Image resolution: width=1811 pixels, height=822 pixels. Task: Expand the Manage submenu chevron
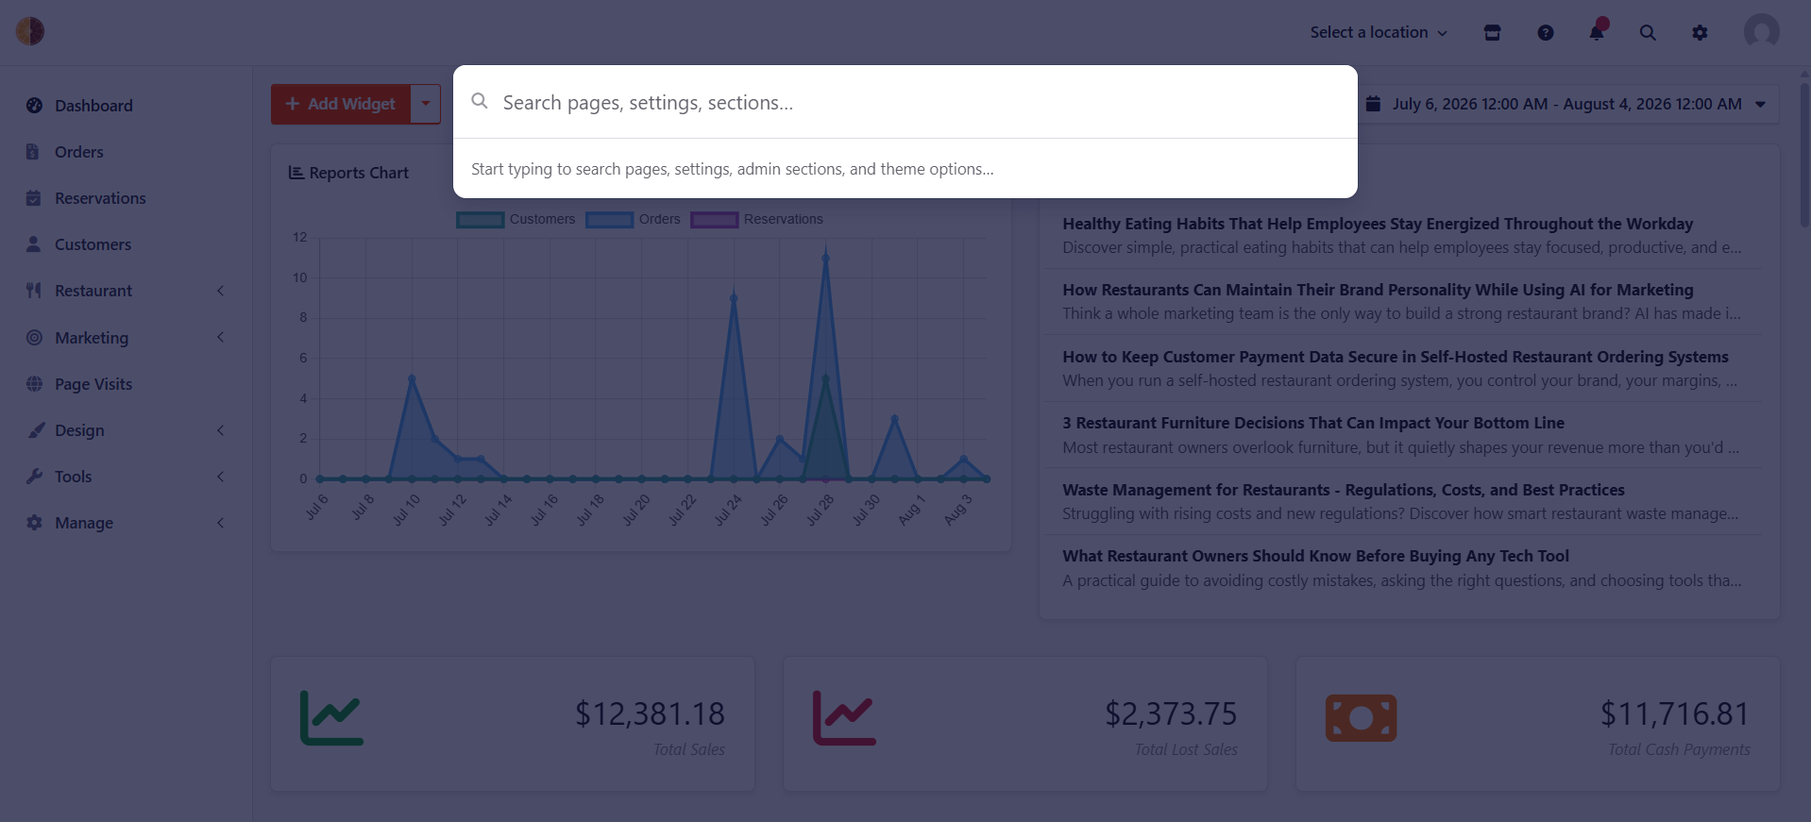[x=221, y=523]
